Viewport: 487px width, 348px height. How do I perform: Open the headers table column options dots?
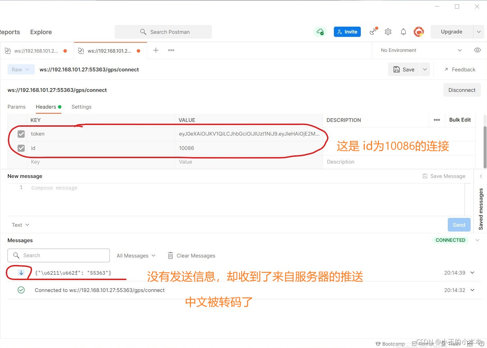(x=437, y=120)
